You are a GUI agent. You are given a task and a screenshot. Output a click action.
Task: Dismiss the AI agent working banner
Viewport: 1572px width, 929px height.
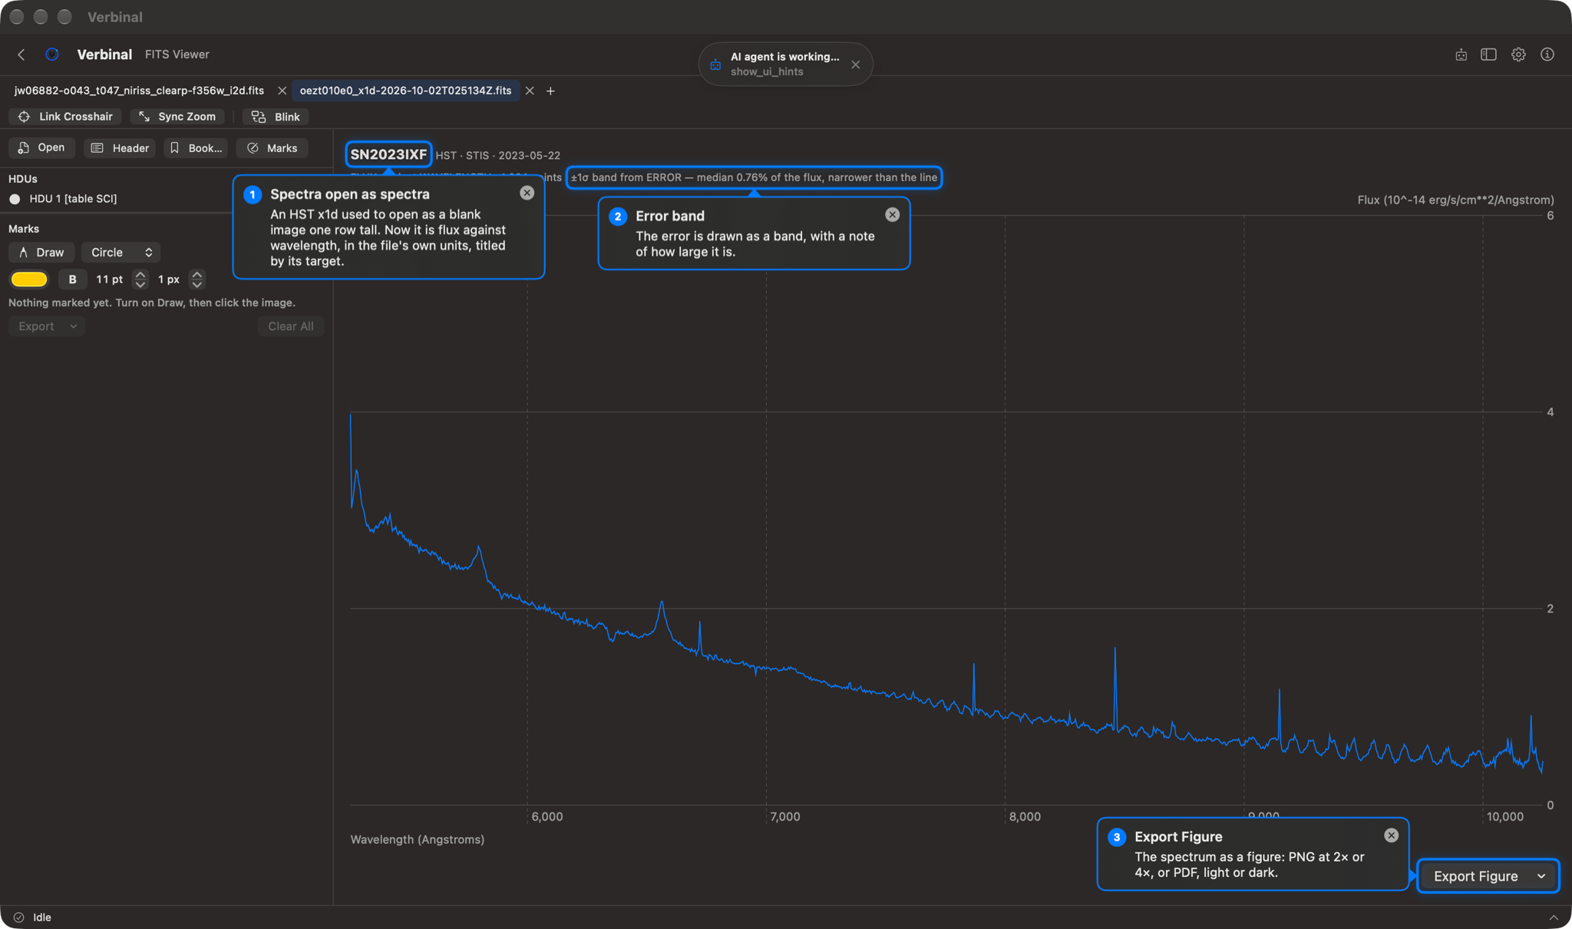[855, 64]
